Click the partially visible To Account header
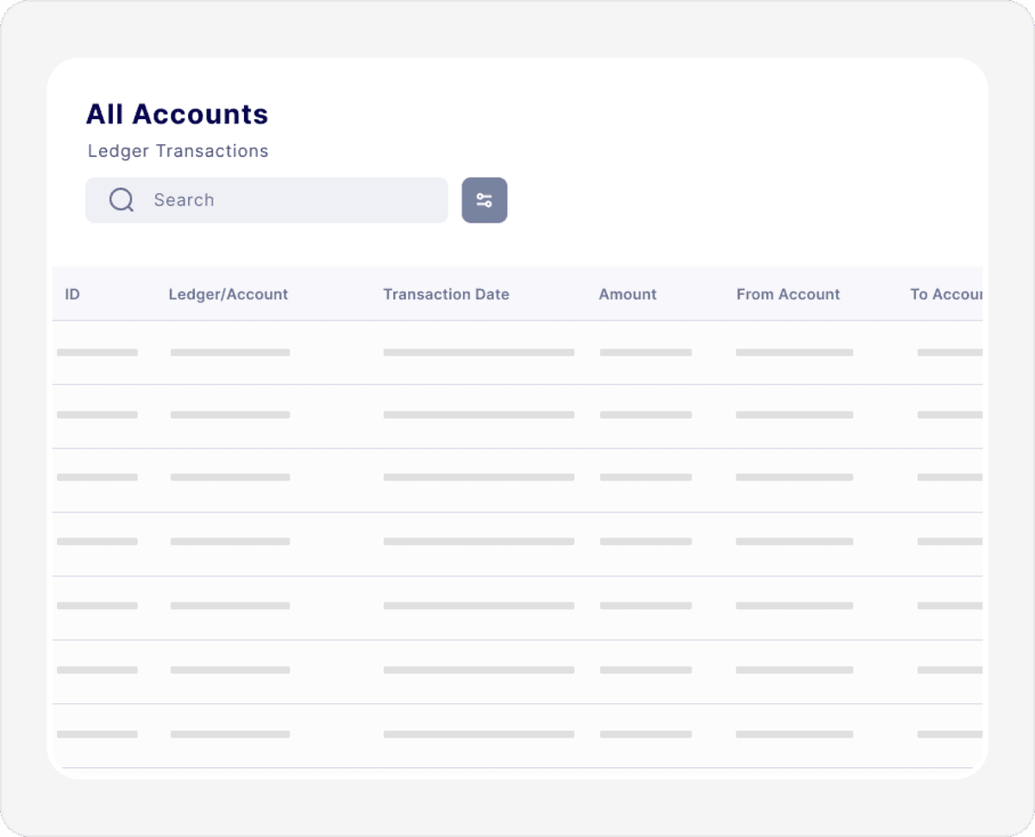1035x837 pixels. [x=945, y=294]
